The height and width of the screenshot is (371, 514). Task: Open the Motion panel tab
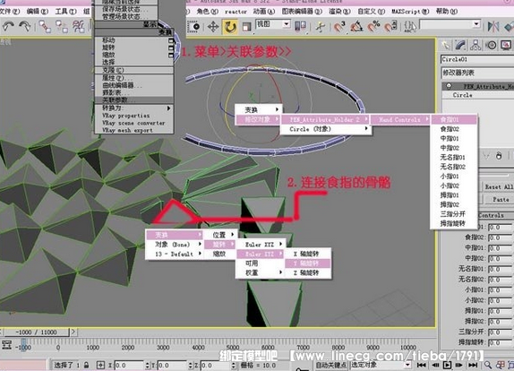click(x=491, y=46)
